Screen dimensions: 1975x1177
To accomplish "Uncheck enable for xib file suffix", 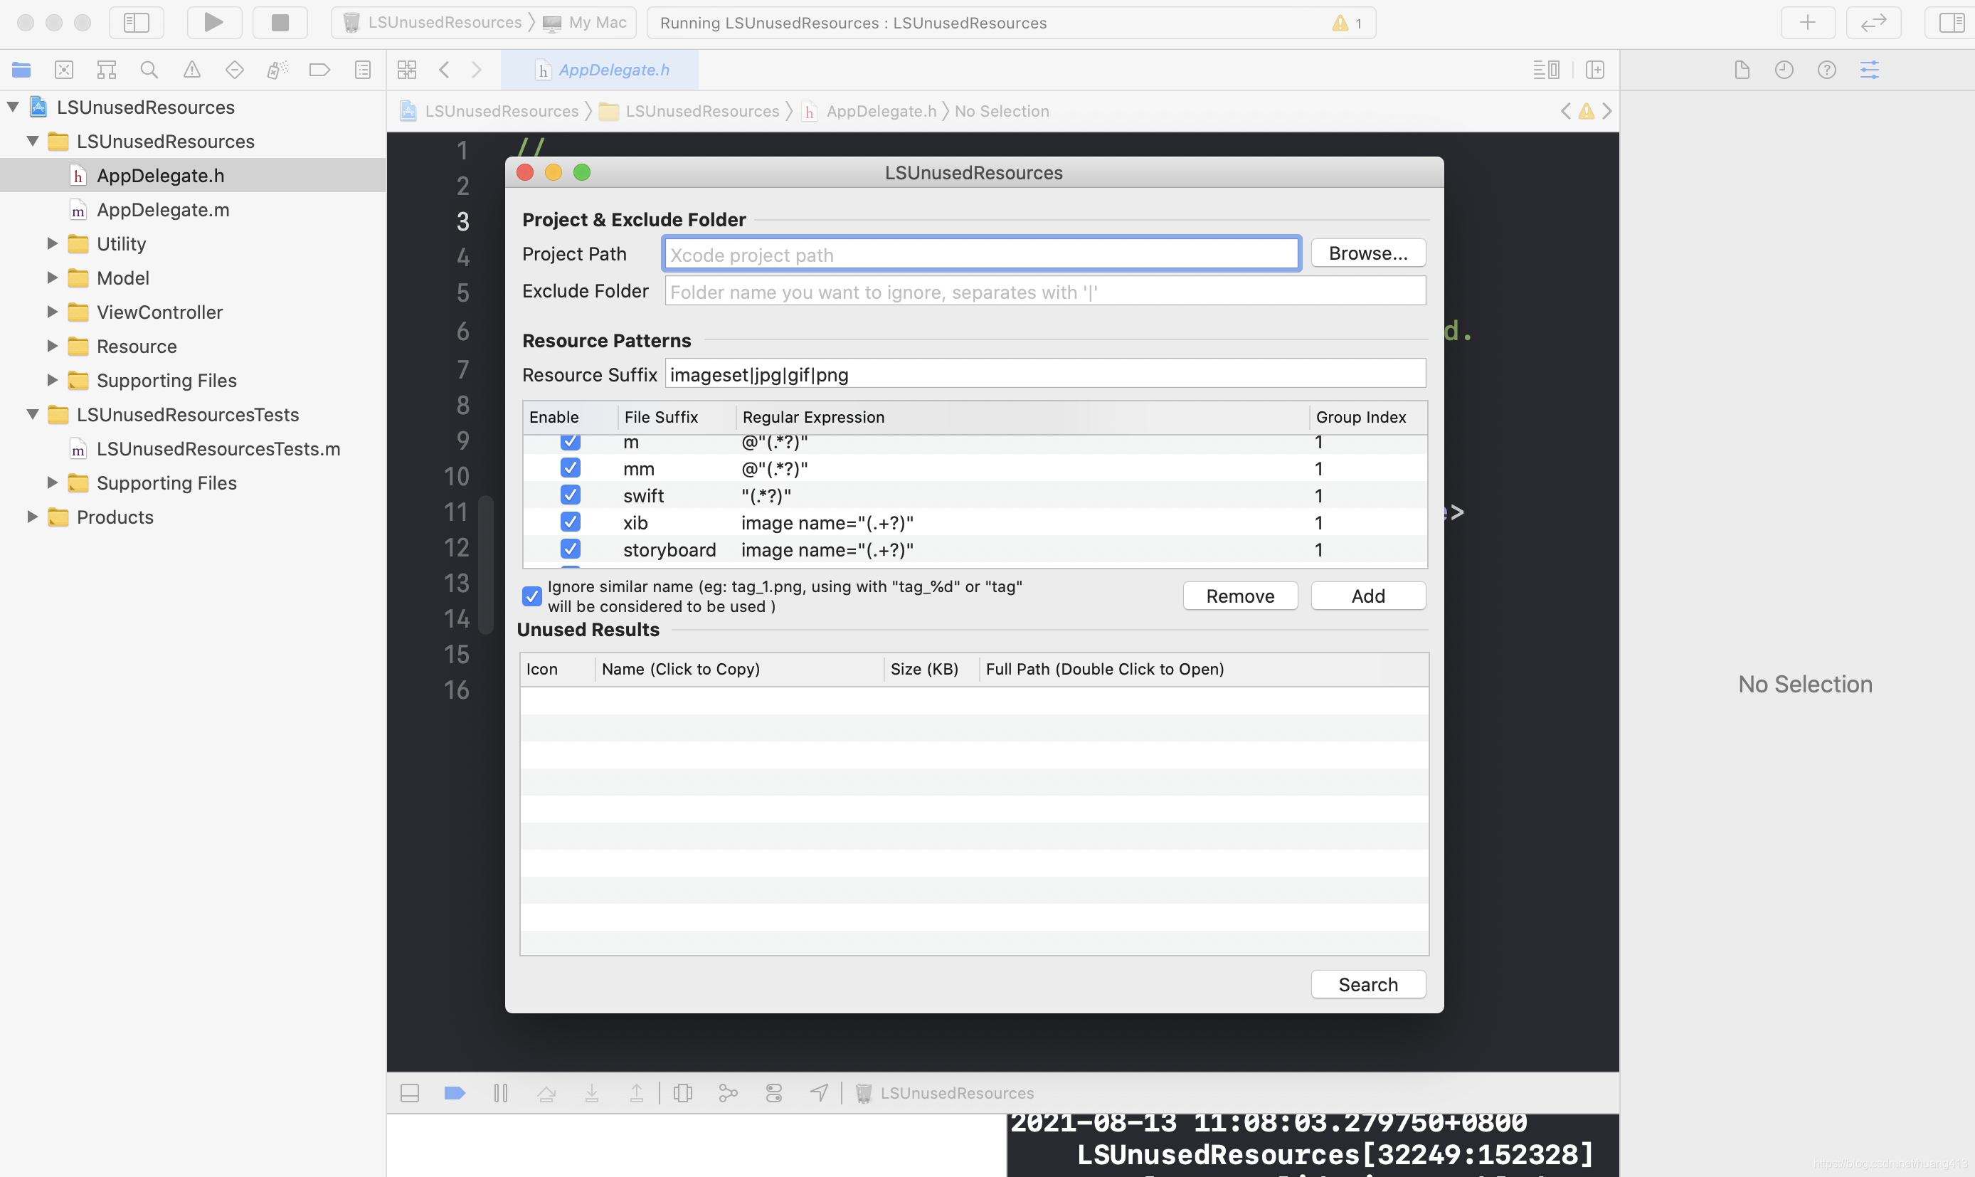I will [x=570, y=522].
